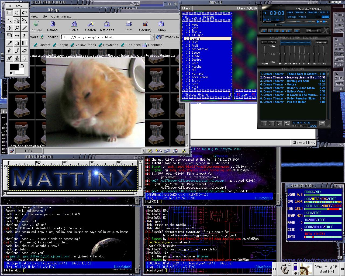The width and height of the screenshot is (345, 276).
Task: Select the Intelligent Scissors tool in GIMP
Action: [x=25, y=20]
